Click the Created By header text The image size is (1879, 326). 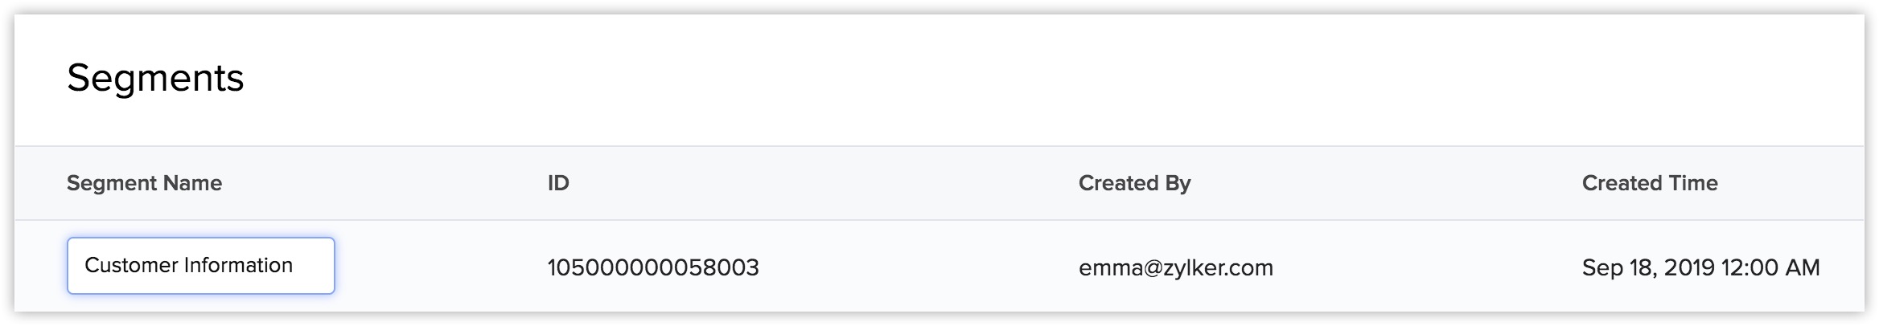tap(1134, 183)
